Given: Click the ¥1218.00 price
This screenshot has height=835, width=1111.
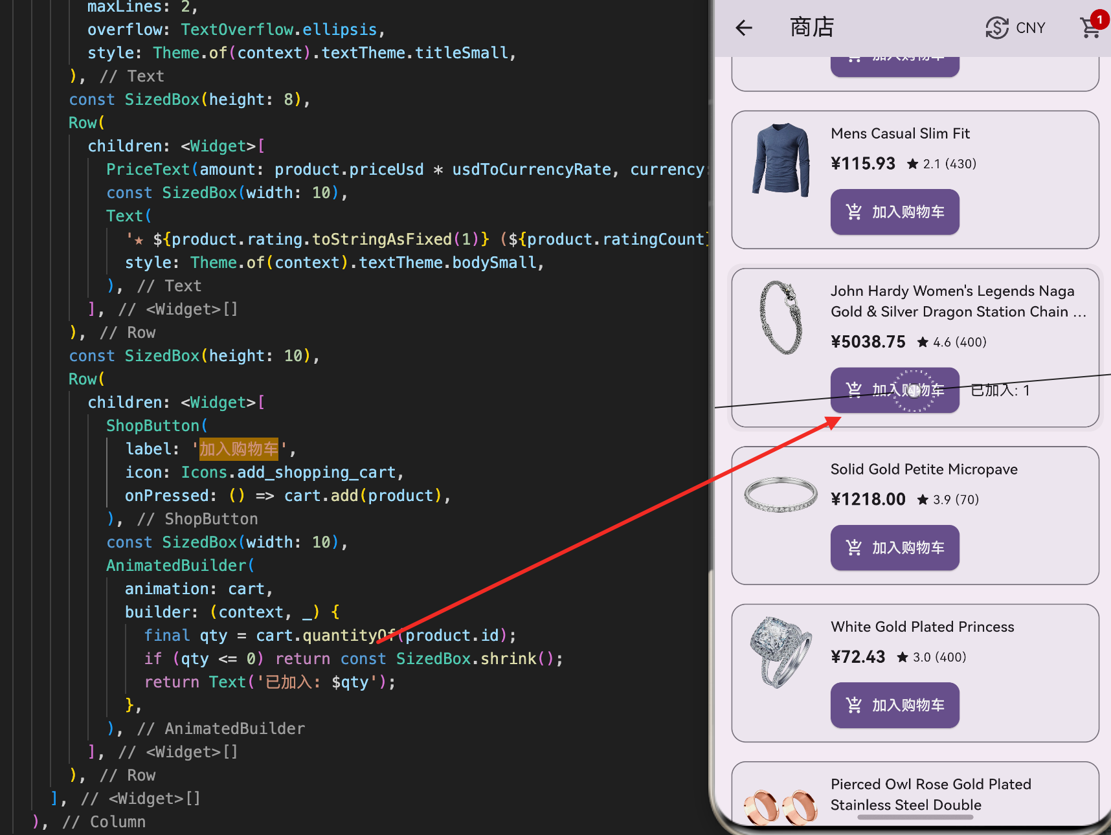Looking at the screenshot, I should tap(868, 499).
